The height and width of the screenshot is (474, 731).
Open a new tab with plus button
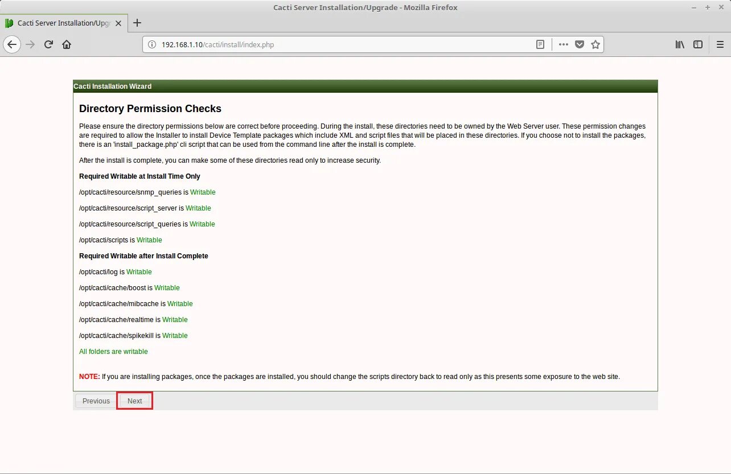click(137, 23)
